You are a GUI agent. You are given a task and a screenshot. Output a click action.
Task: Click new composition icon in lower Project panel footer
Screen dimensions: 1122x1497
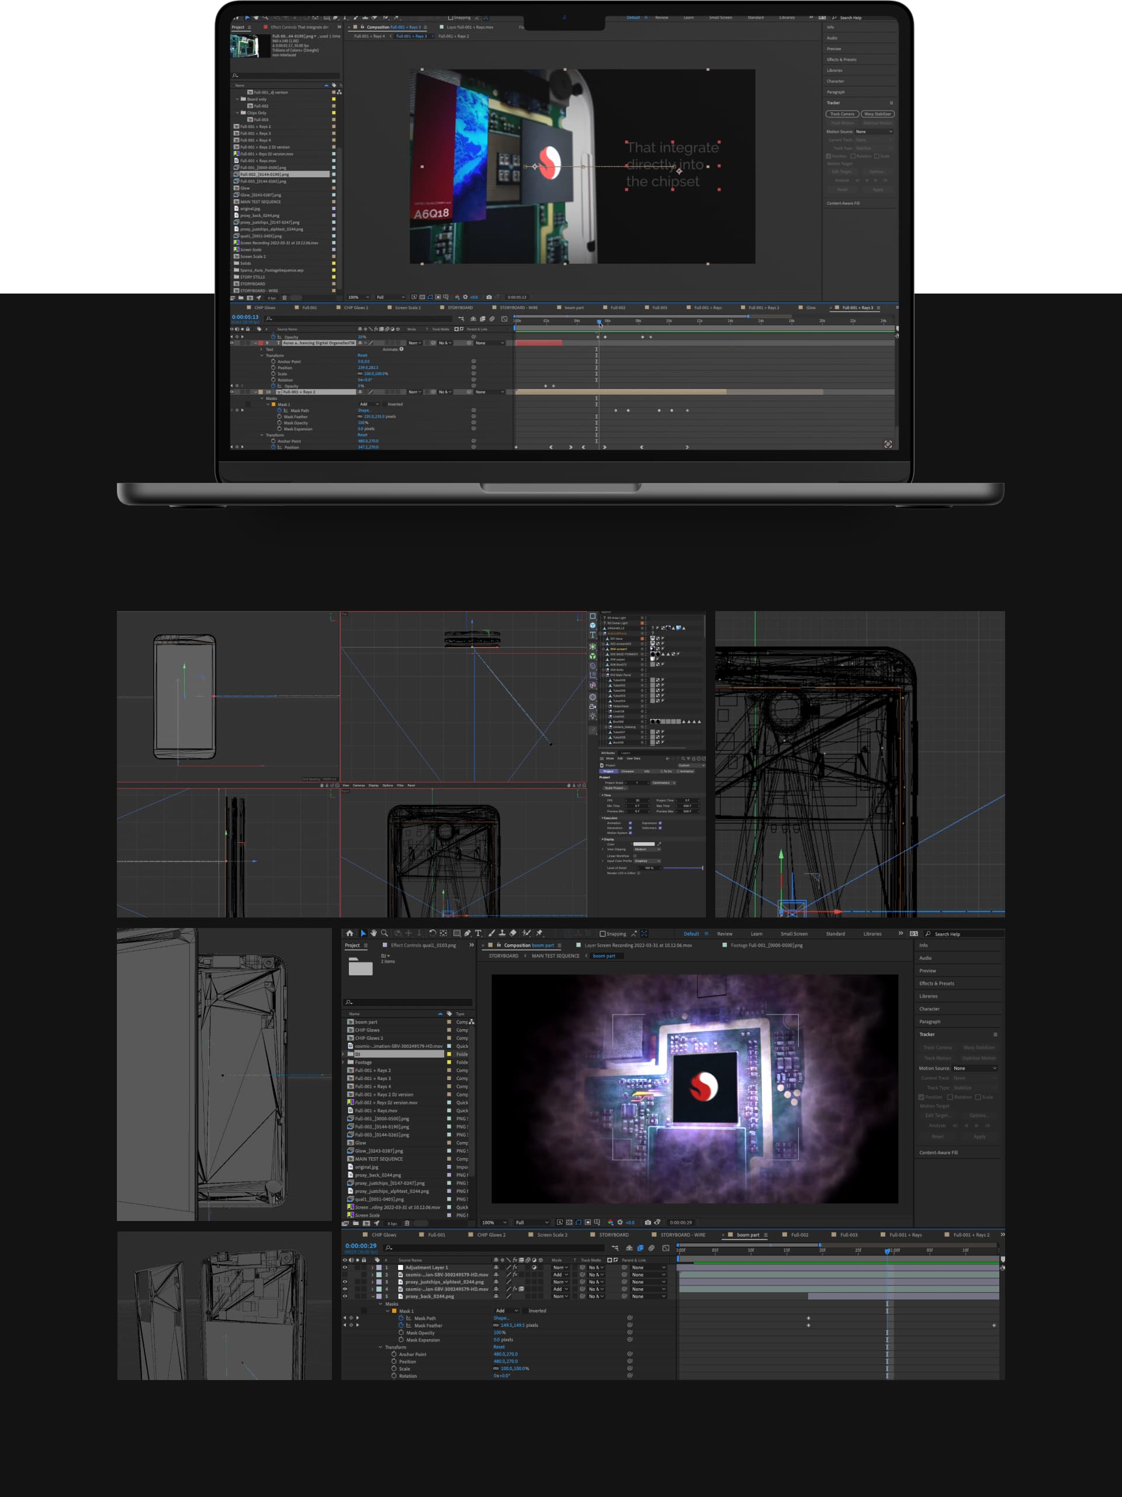click(366, 1223)
